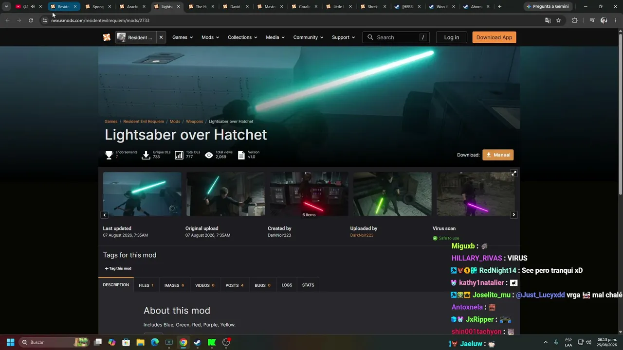Show next gallery images
This screenshot has width=623, height=350.
(513, 215)
